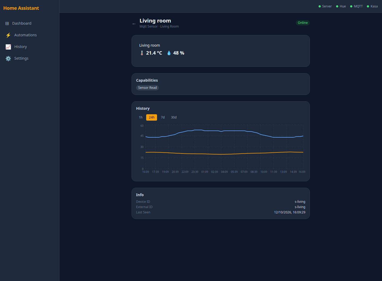Click the Capabilities section heading
Image resolution: width=382 pixels, height=281 pixels.
coord(147,80)
